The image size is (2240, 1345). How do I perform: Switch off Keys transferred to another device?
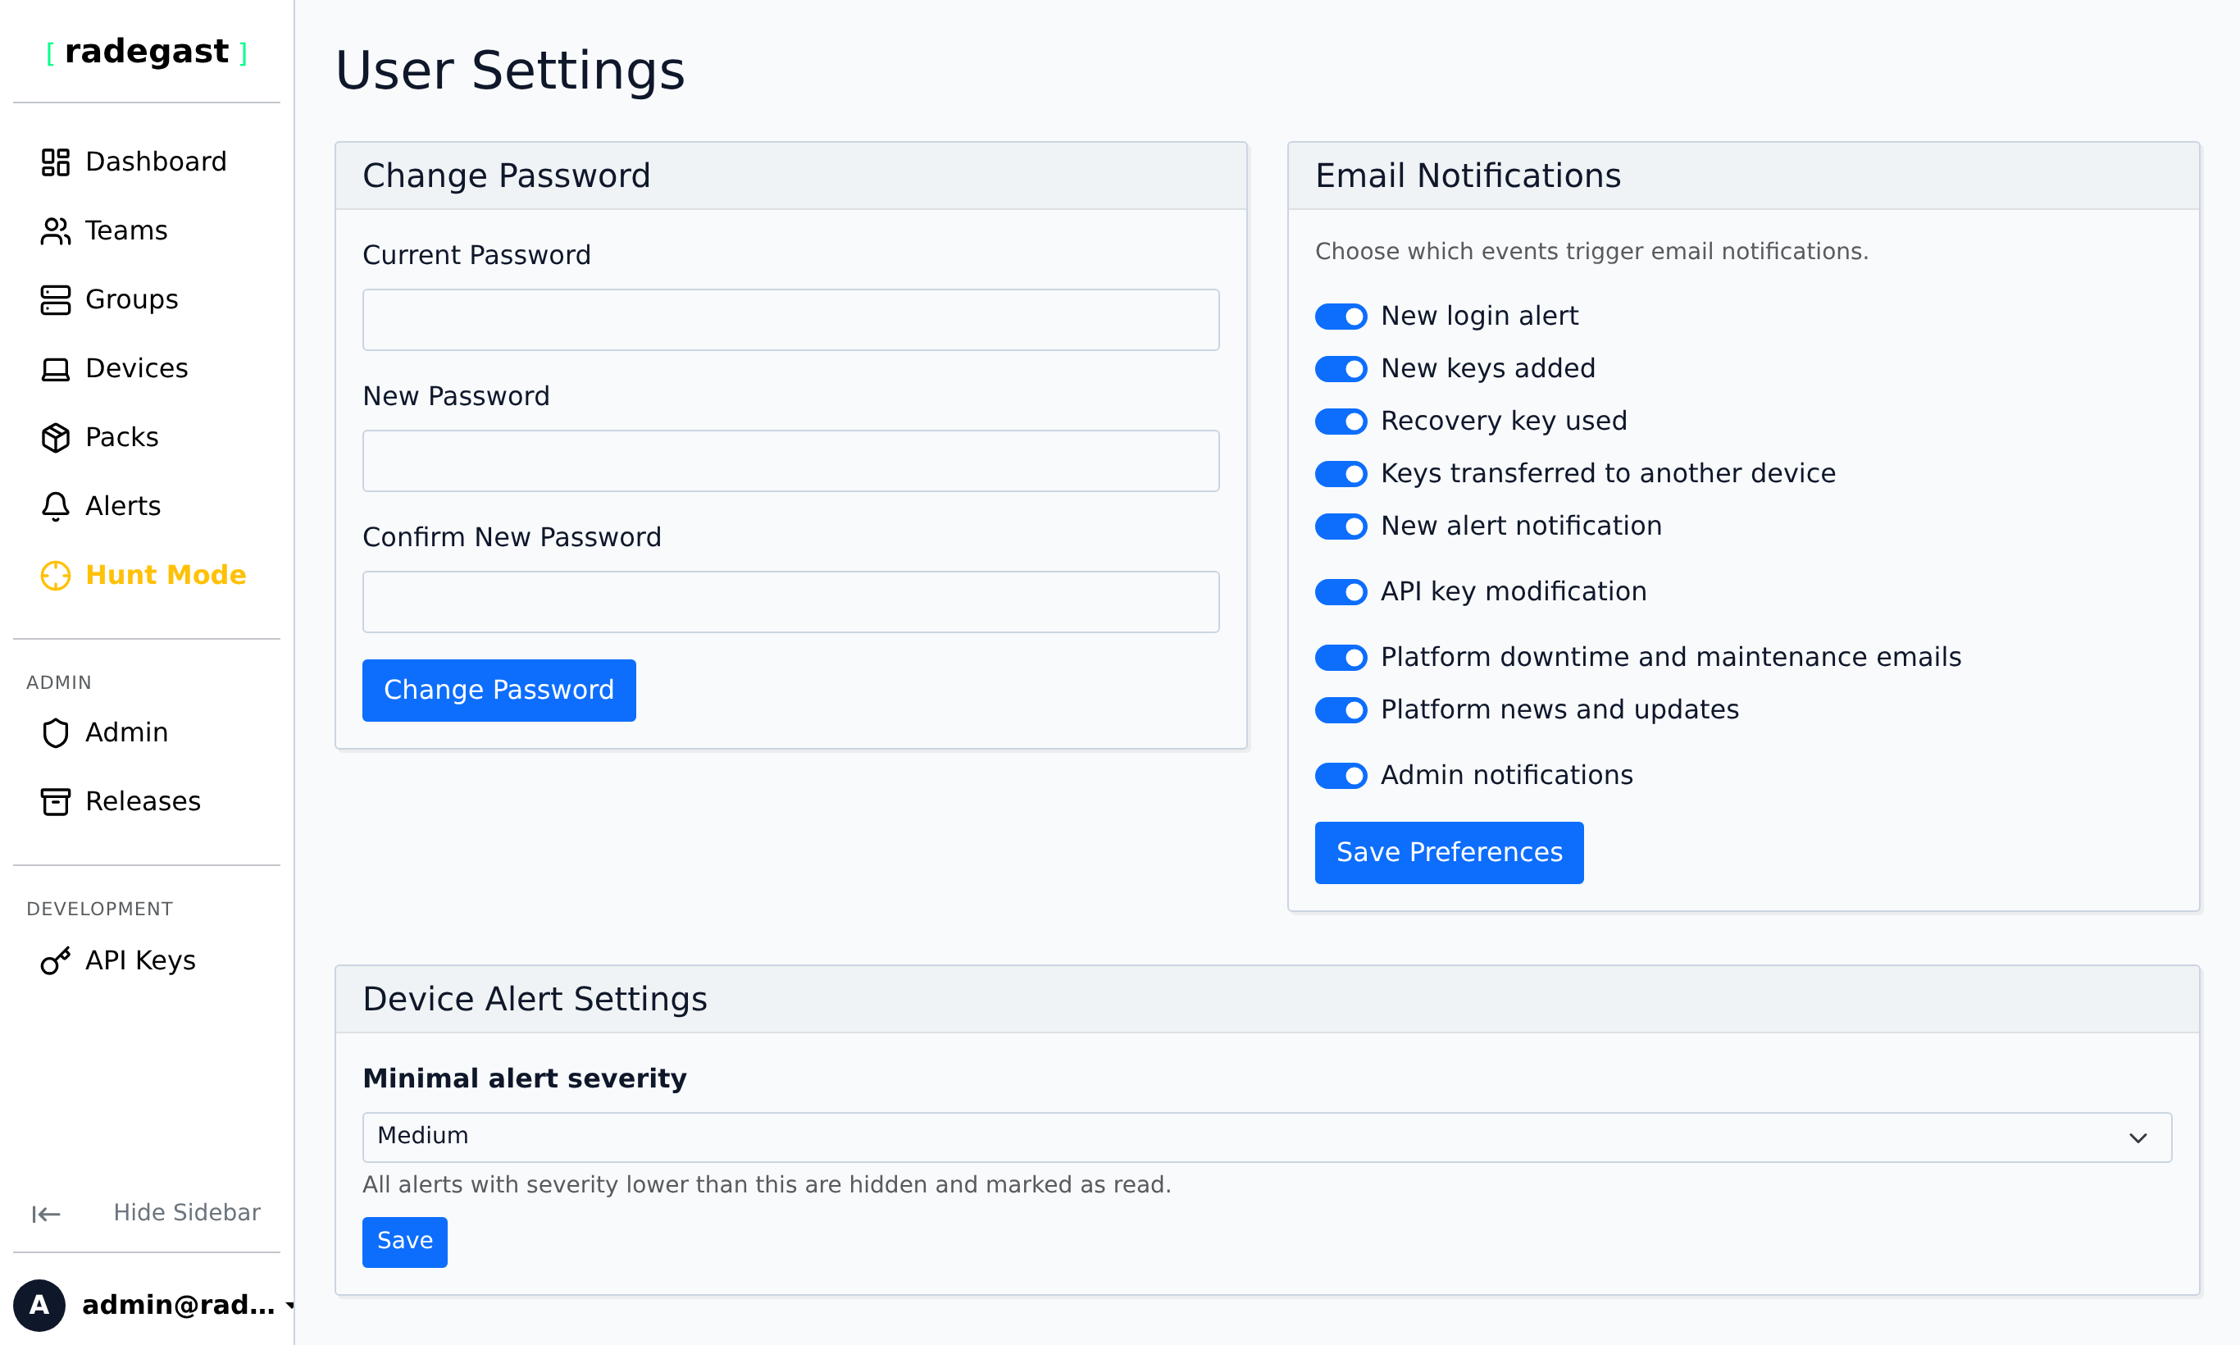[x=1341, y=474]
